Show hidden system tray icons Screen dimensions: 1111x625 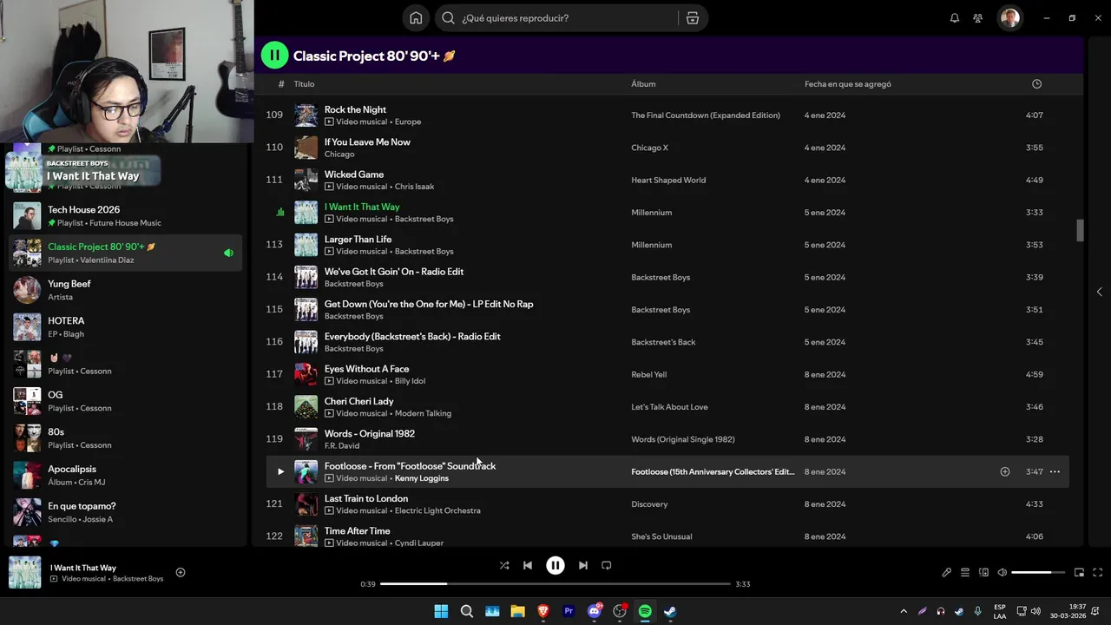(904, 611)
